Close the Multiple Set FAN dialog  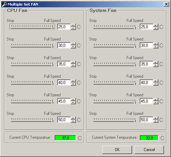click(x=166, y=4)
